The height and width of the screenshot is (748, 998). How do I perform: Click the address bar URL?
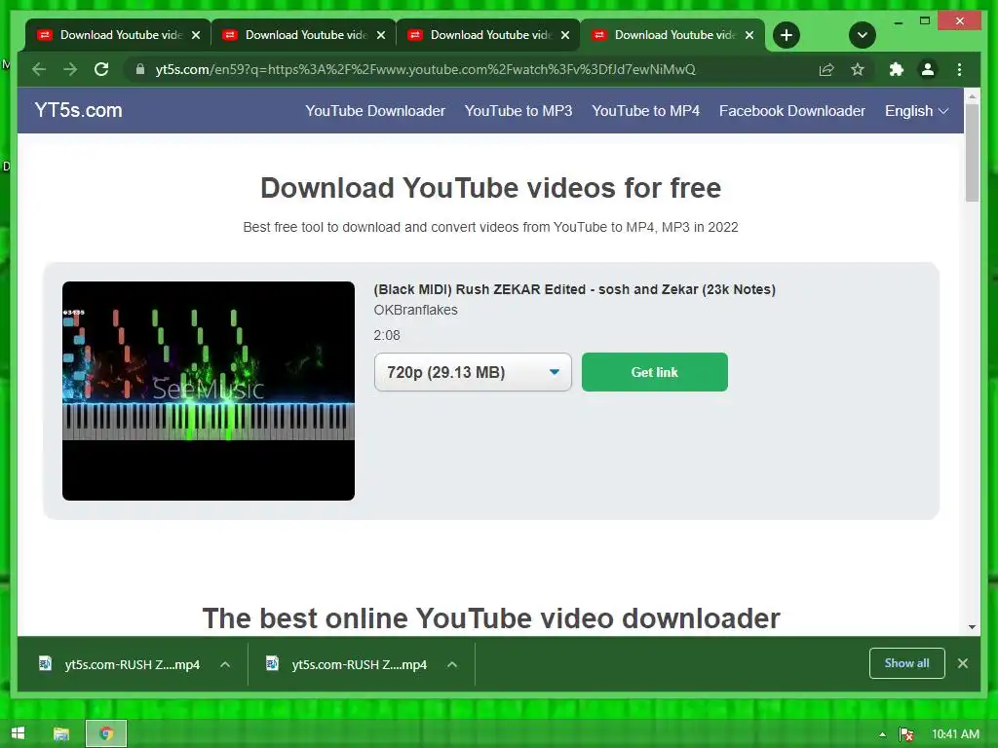(x=425, y=69)
